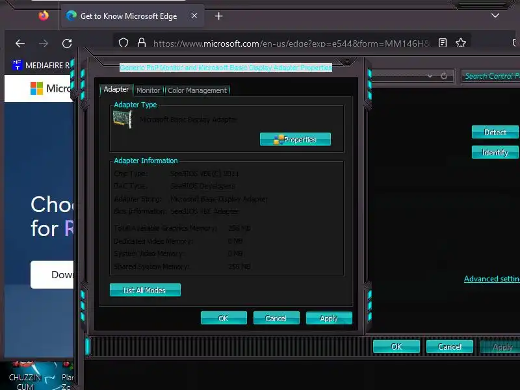Viewport: 520px width, 390px height.
Task: Click OK in adapter properties dialog
Action: tap(224, 318)
